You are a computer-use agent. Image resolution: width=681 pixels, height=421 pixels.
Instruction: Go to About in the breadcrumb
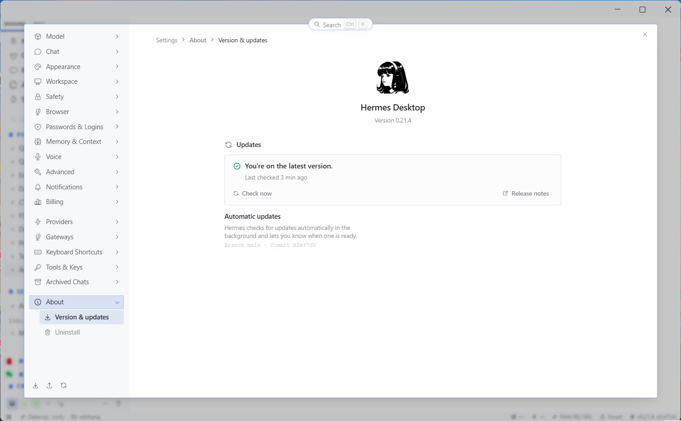[198, 40]
